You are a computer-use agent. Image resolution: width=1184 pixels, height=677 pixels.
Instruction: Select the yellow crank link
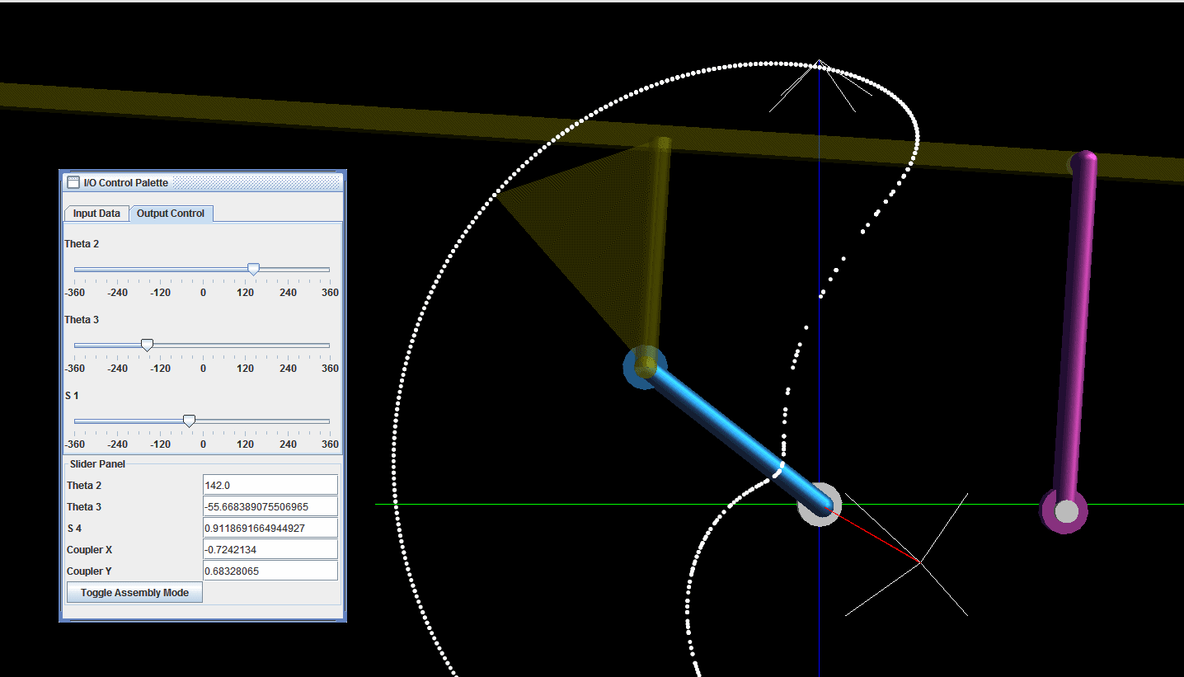click(655, 247)
